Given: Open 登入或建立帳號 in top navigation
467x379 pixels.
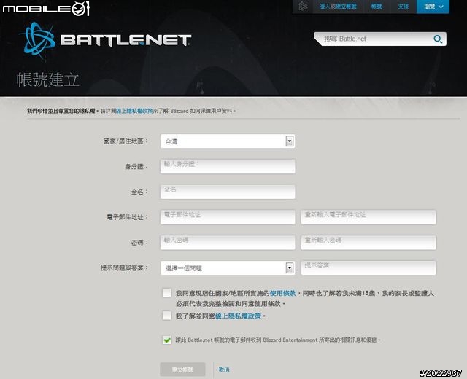Looking at the screenshot, I should point(338,7).
